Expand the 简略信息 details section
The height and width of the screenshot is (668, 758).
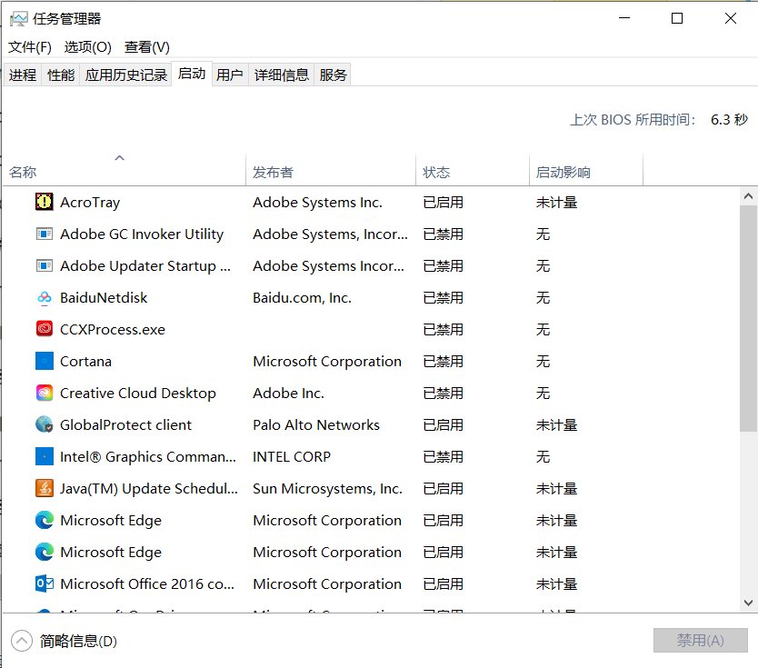pyautogui.click(x=20, y=641)
